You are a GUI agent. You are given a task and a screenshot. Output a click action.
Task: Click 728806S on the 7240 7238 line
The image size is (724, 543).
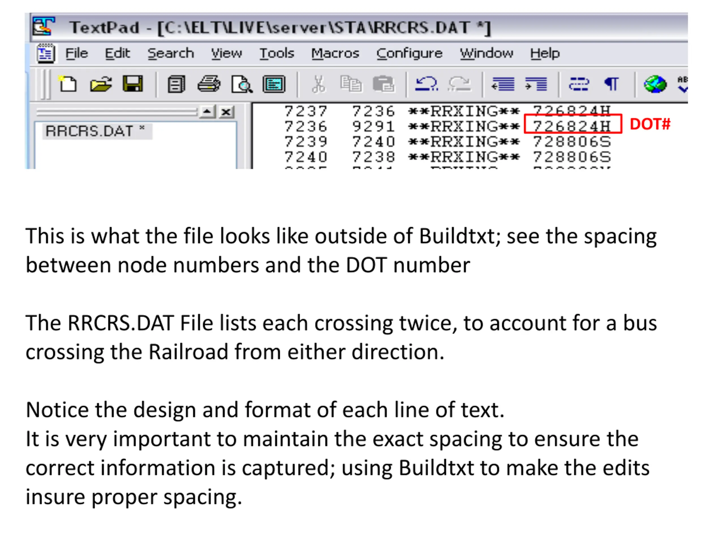pos(572,157)
